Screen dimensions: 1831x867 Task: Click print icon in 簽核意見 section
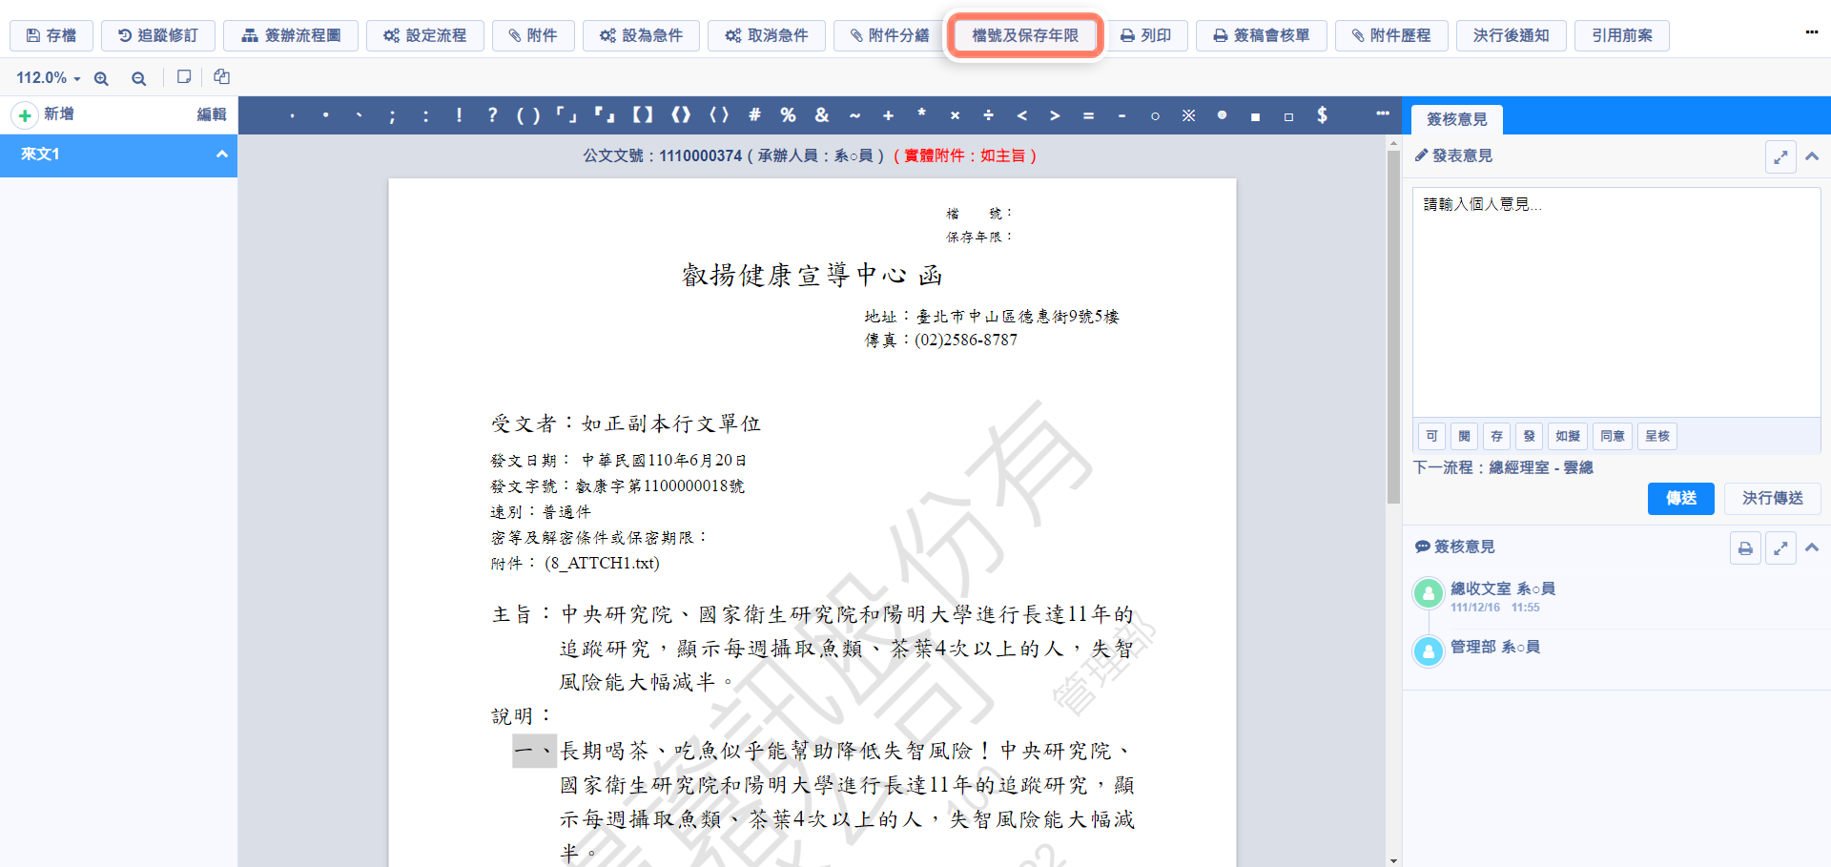click(1744, 548)
